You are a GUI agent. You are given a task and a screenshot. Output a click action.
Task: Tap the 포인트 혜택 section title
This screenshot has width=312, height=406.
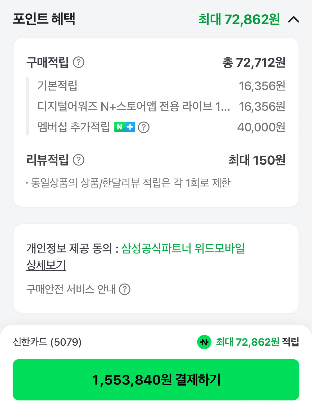(x=44, y=19)
